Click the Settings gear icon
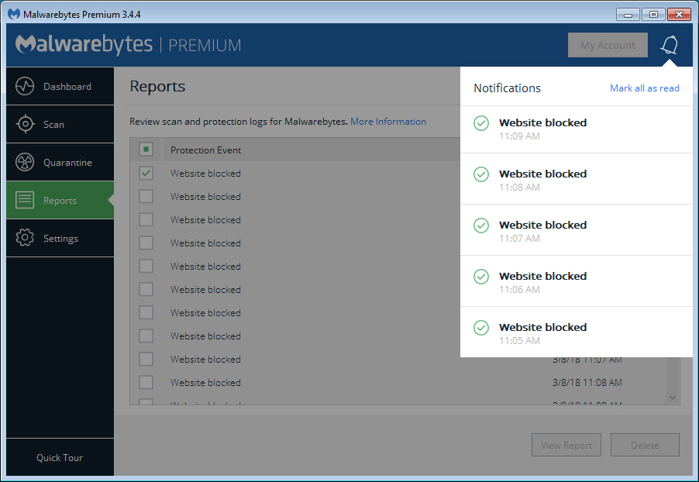This screenshot has height=482, width=699. (x=25, y=238)
